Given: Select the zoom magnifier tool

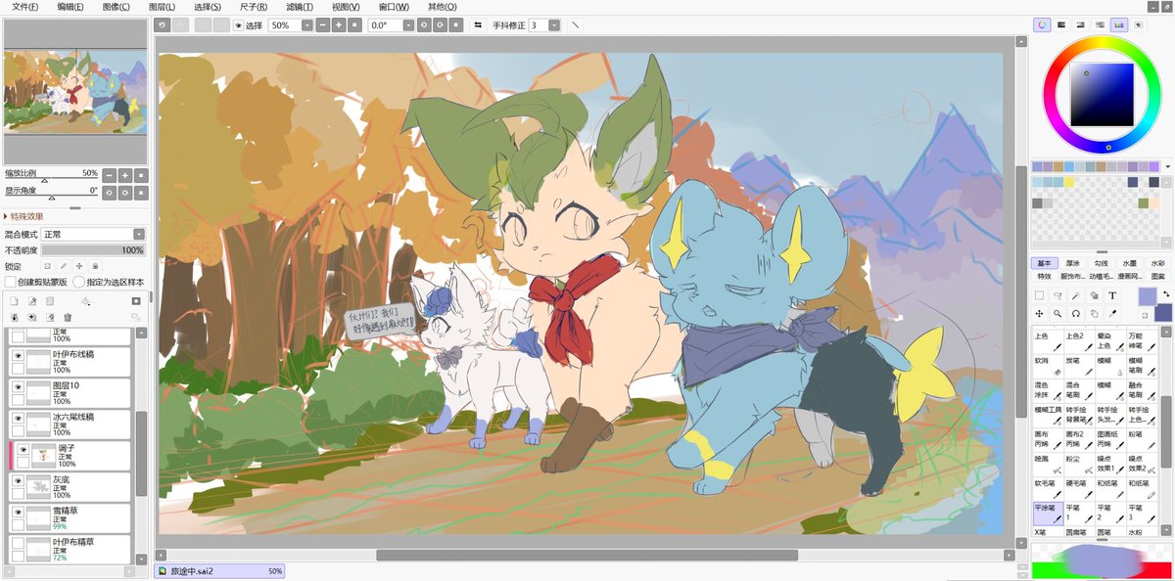Looking at the screenshot, I should tap(1057, 314).
